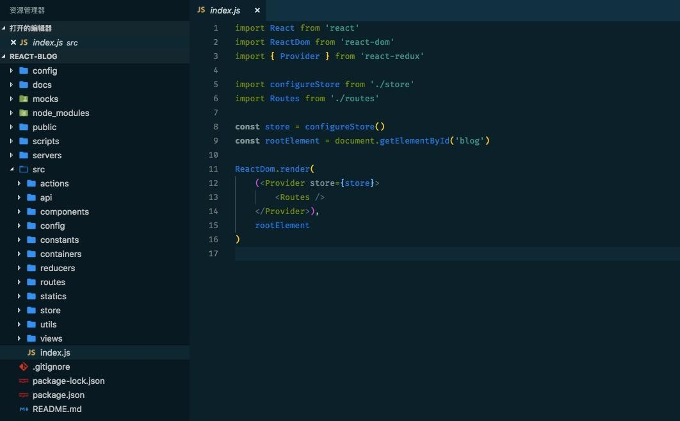Viewport: 680px width, 421px height.
Task: Expand the mocks folder arrow
Action: point(12,99)
